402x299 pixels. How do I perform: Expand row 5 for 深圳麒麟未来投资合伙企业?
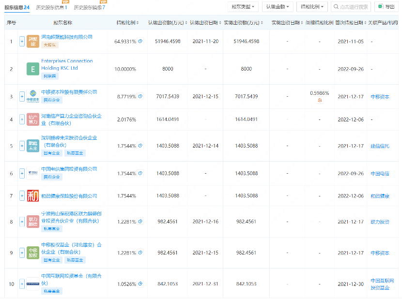coord(21,145)
